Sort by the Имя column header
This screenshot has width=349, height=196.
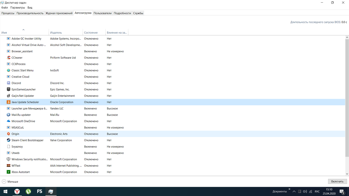coord(24,33)
